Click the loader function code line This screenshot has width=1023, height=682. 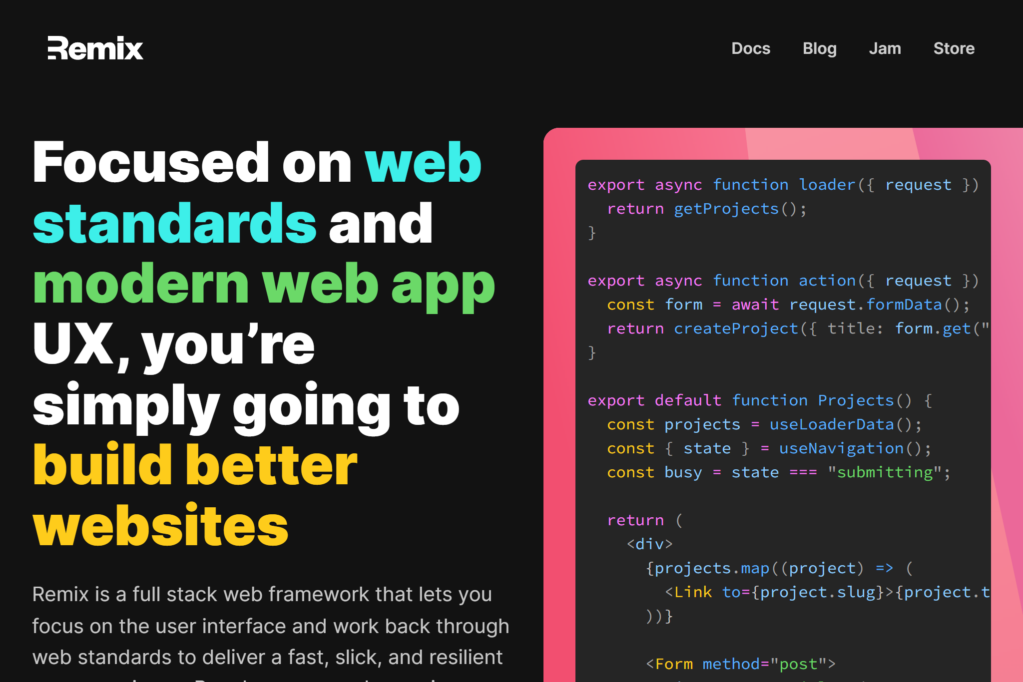(782, 185)
